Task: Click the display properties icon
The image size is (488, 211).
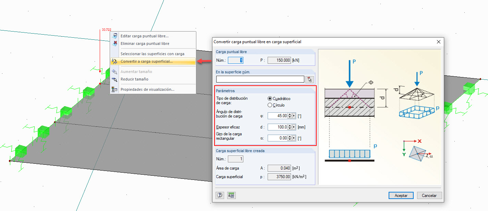Action: tap(115, 89)
